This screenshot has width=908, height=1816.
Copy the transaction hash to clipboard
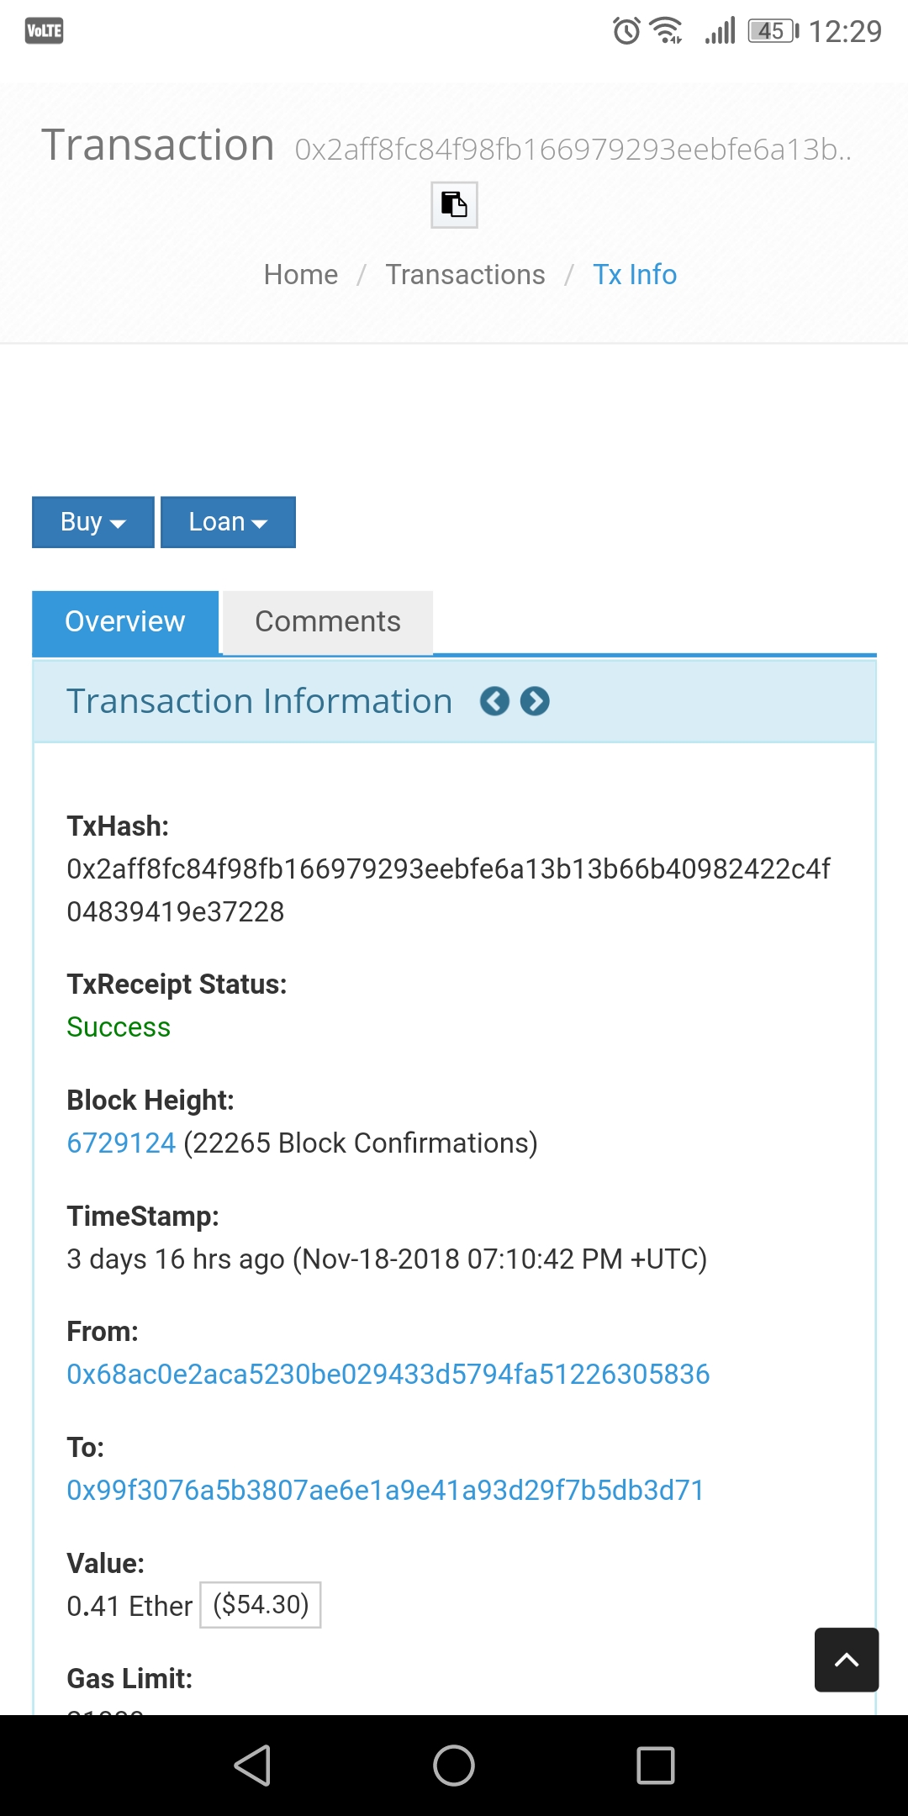(x=454, y=205)
